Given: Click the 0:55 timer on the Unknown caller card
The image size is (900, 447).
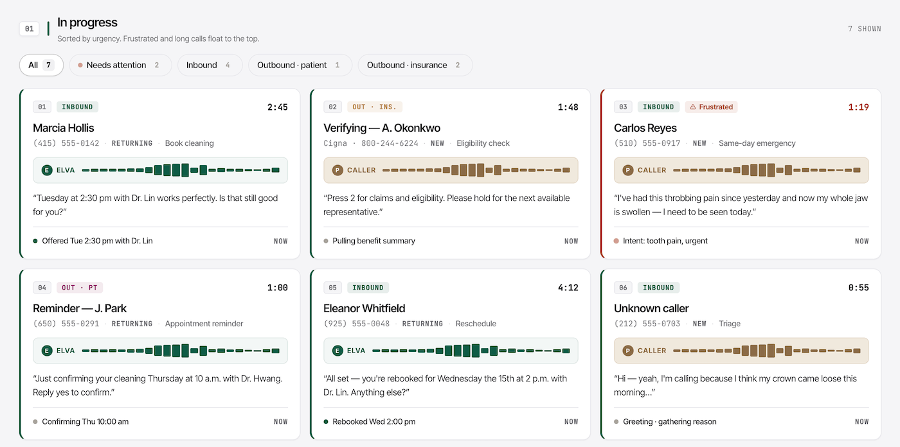Looking at the screenshot, I should pyautogui.click(x=859, y=288).
